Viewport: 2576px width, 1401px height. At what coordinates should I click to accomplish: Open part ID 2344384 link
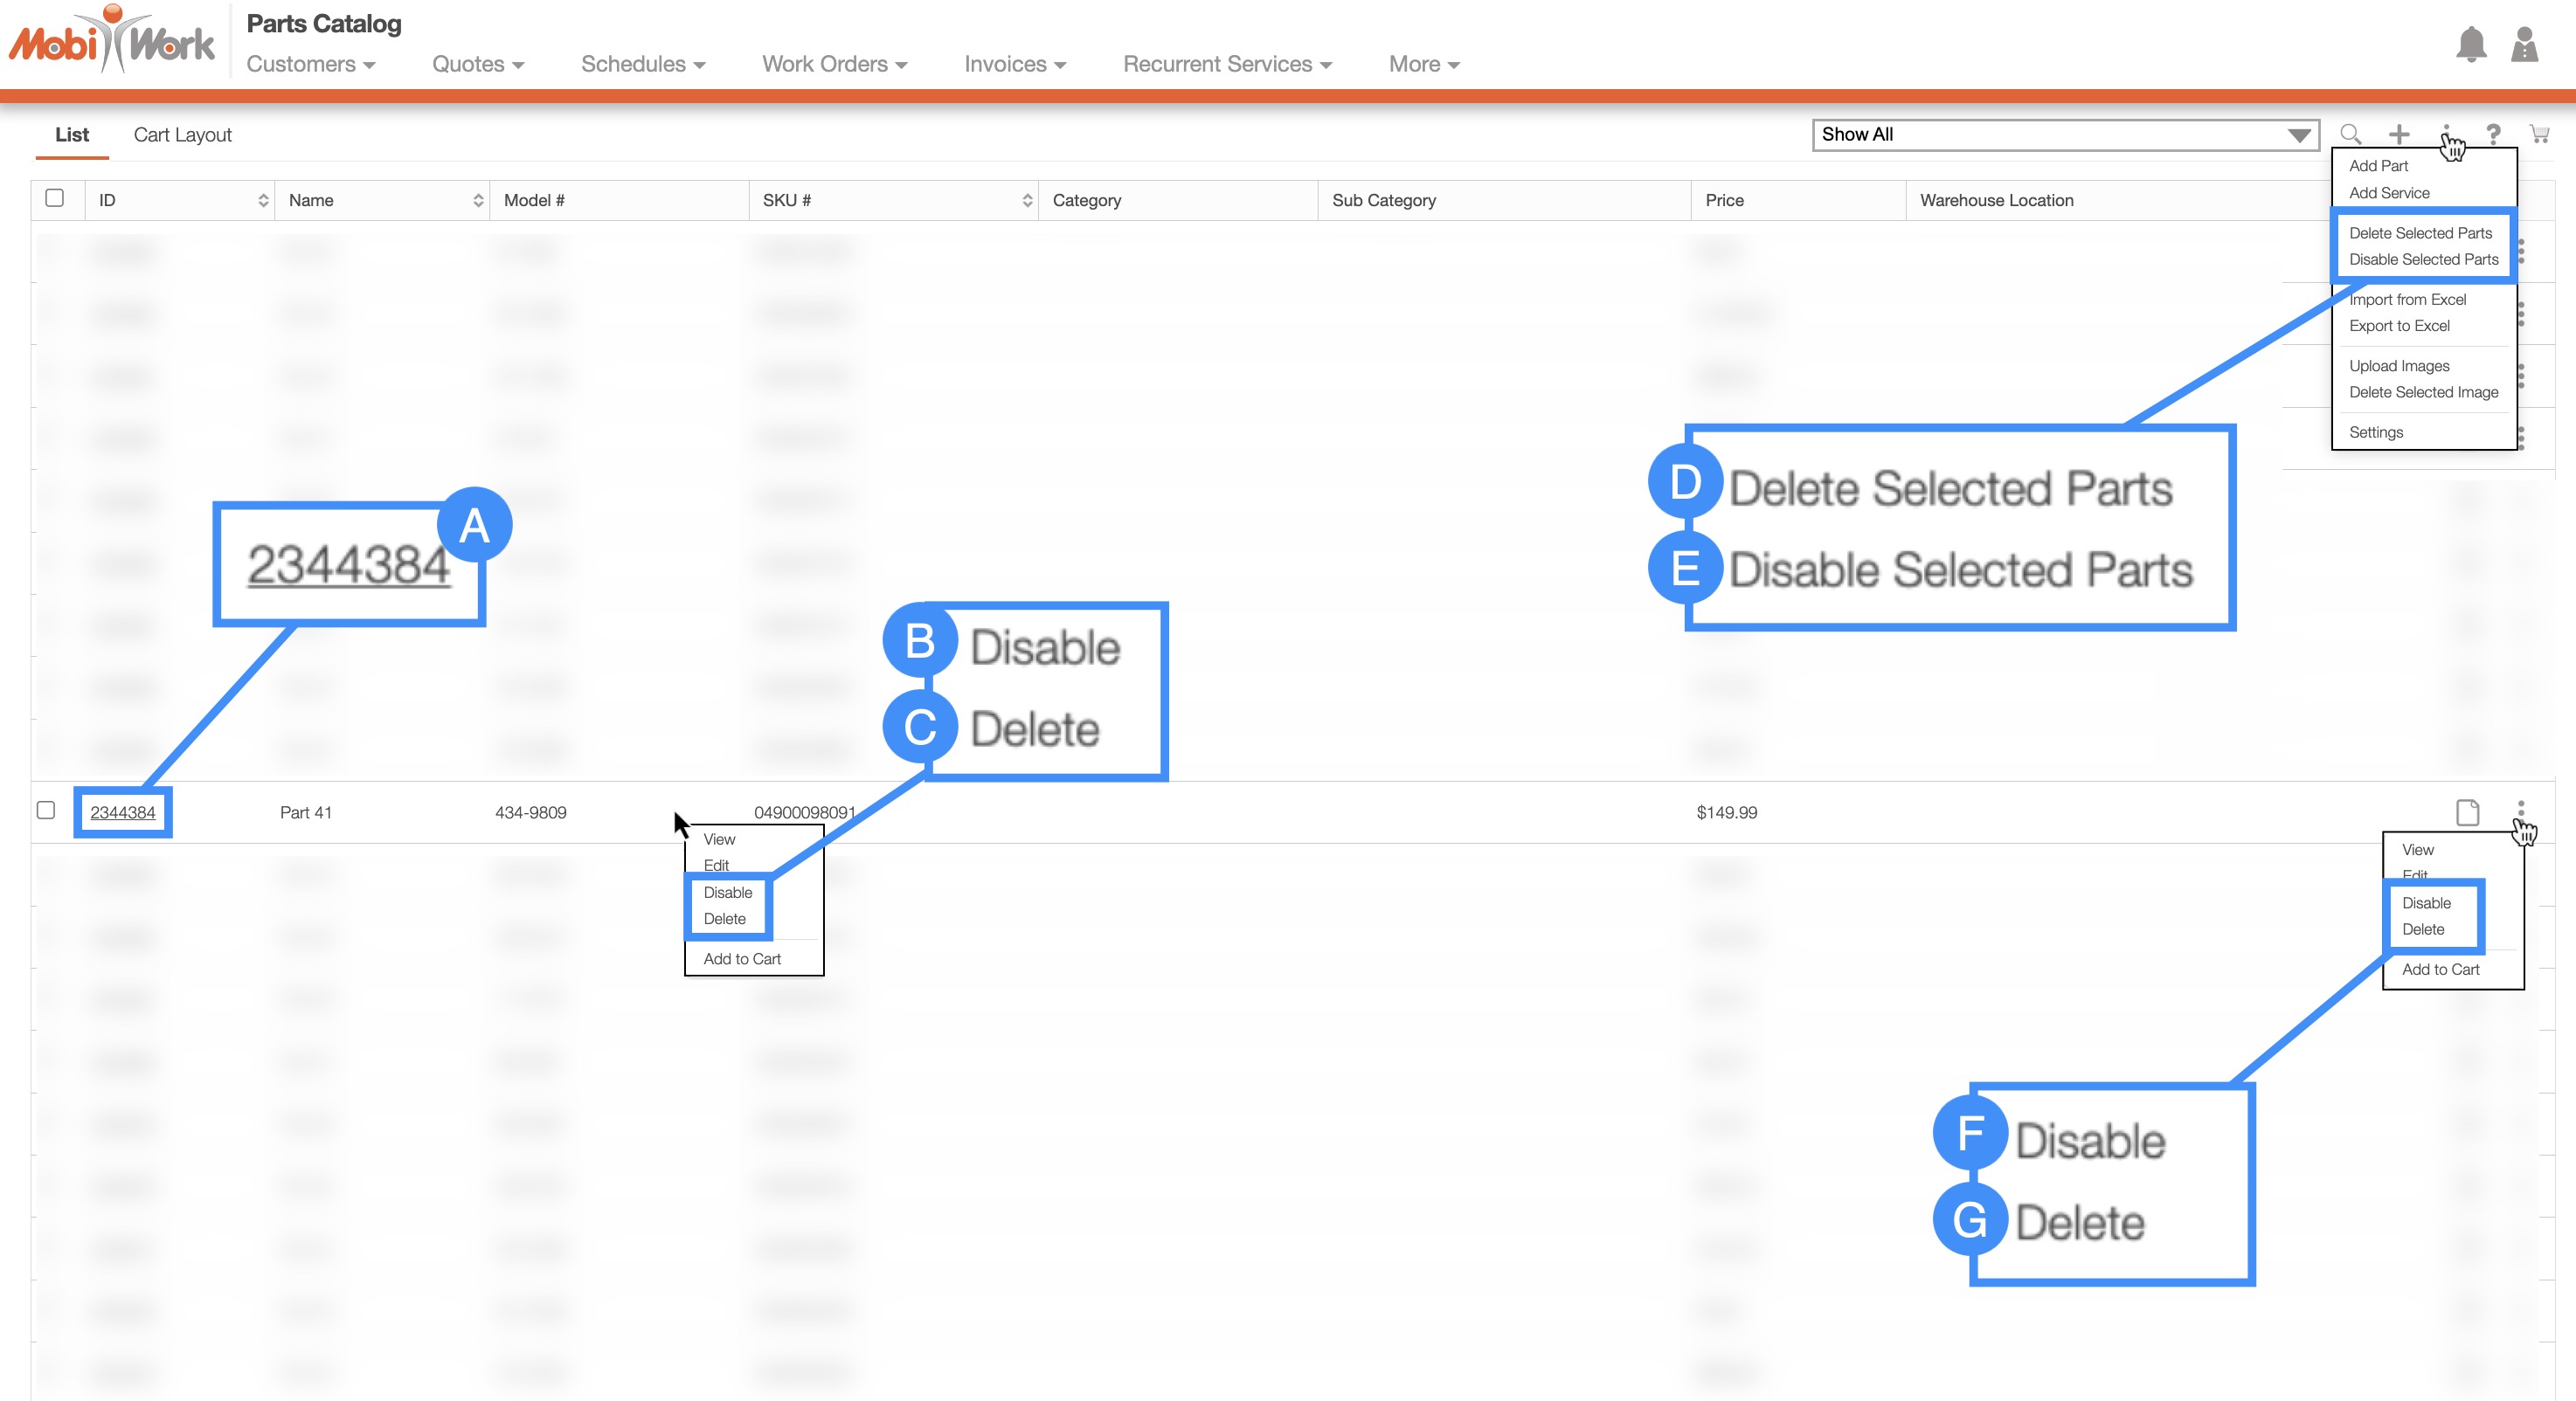tap(122, 812)
